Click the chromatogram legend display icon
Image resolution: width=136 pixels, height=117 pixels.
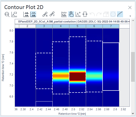coord(14,14)
